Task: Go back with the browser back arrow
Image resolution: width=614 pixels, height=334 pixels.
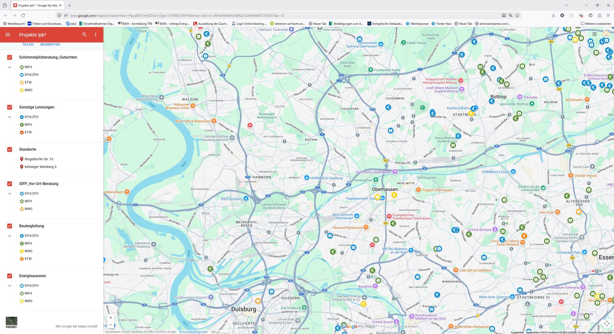Action: (6, 15)
